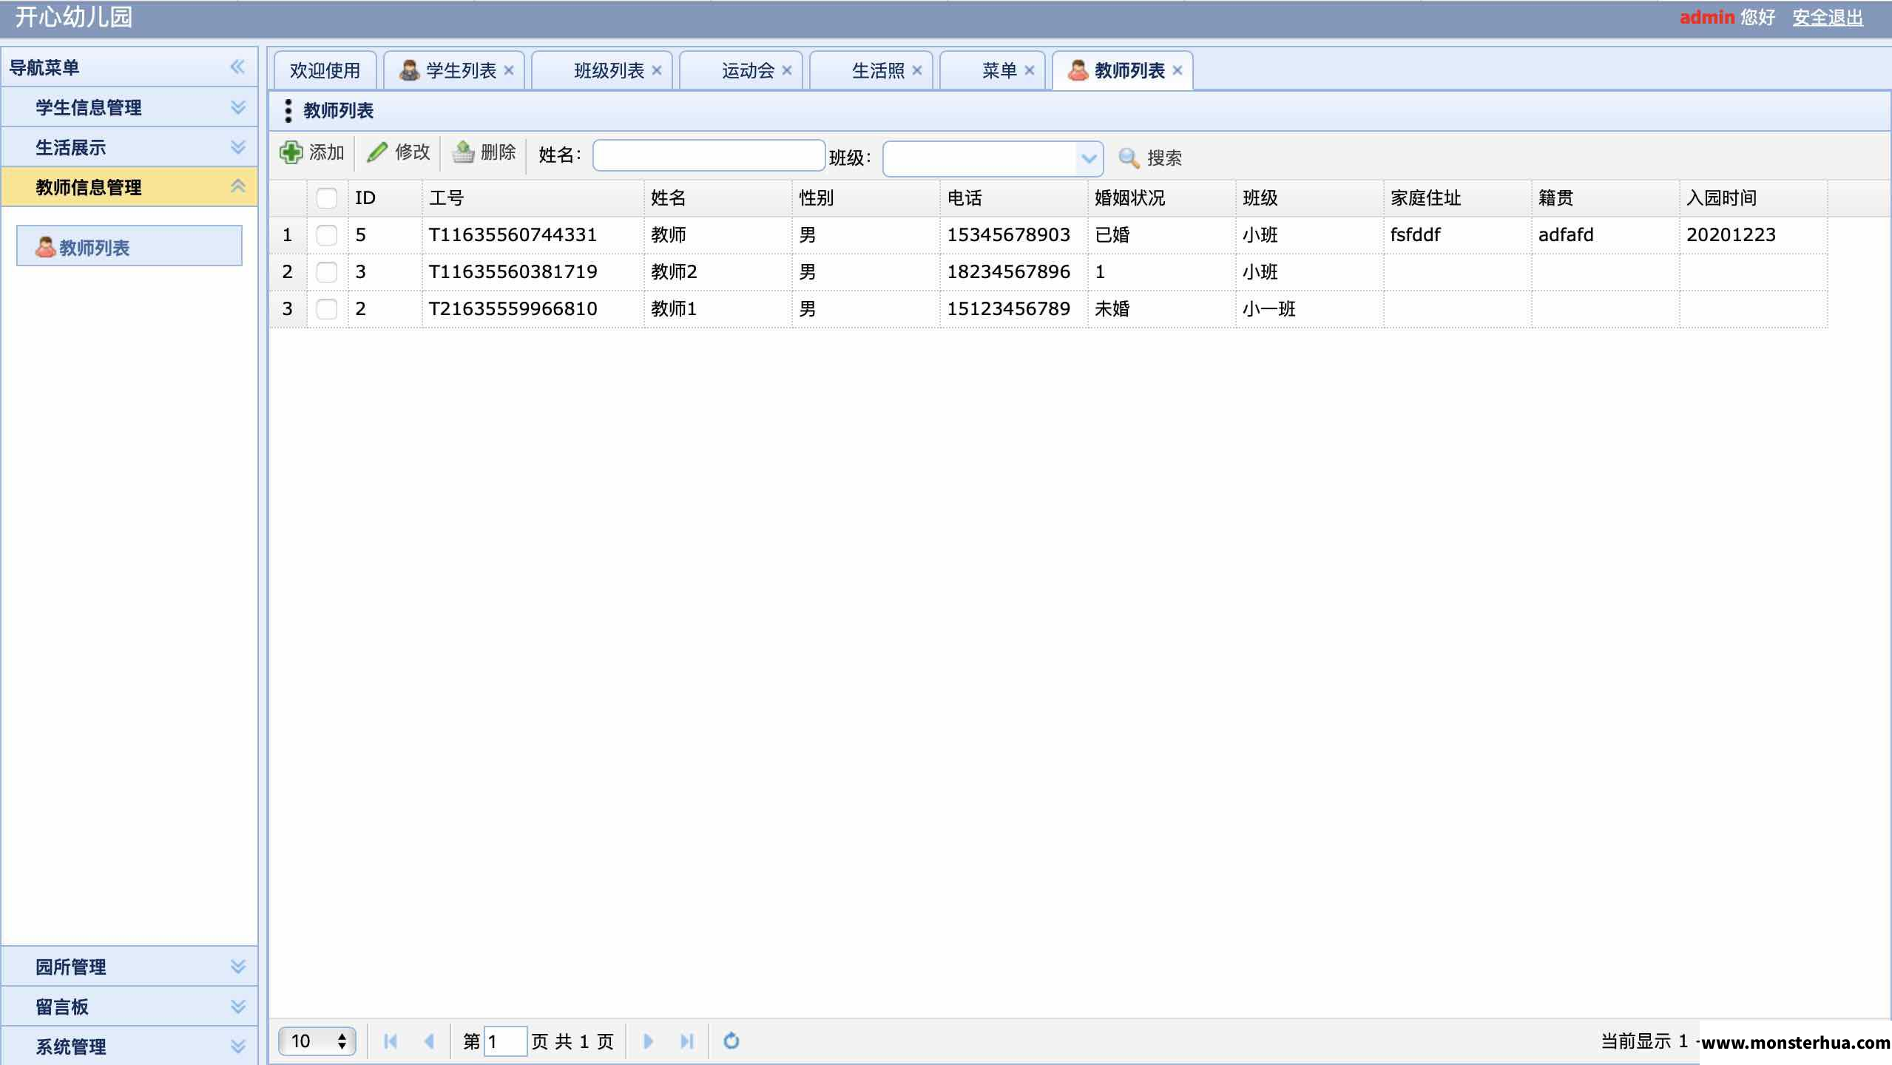This screenshot has height=1065, width=1892.
Task: Click the teacher icon in sidebar 教师列表
Action: pos(45,247)
